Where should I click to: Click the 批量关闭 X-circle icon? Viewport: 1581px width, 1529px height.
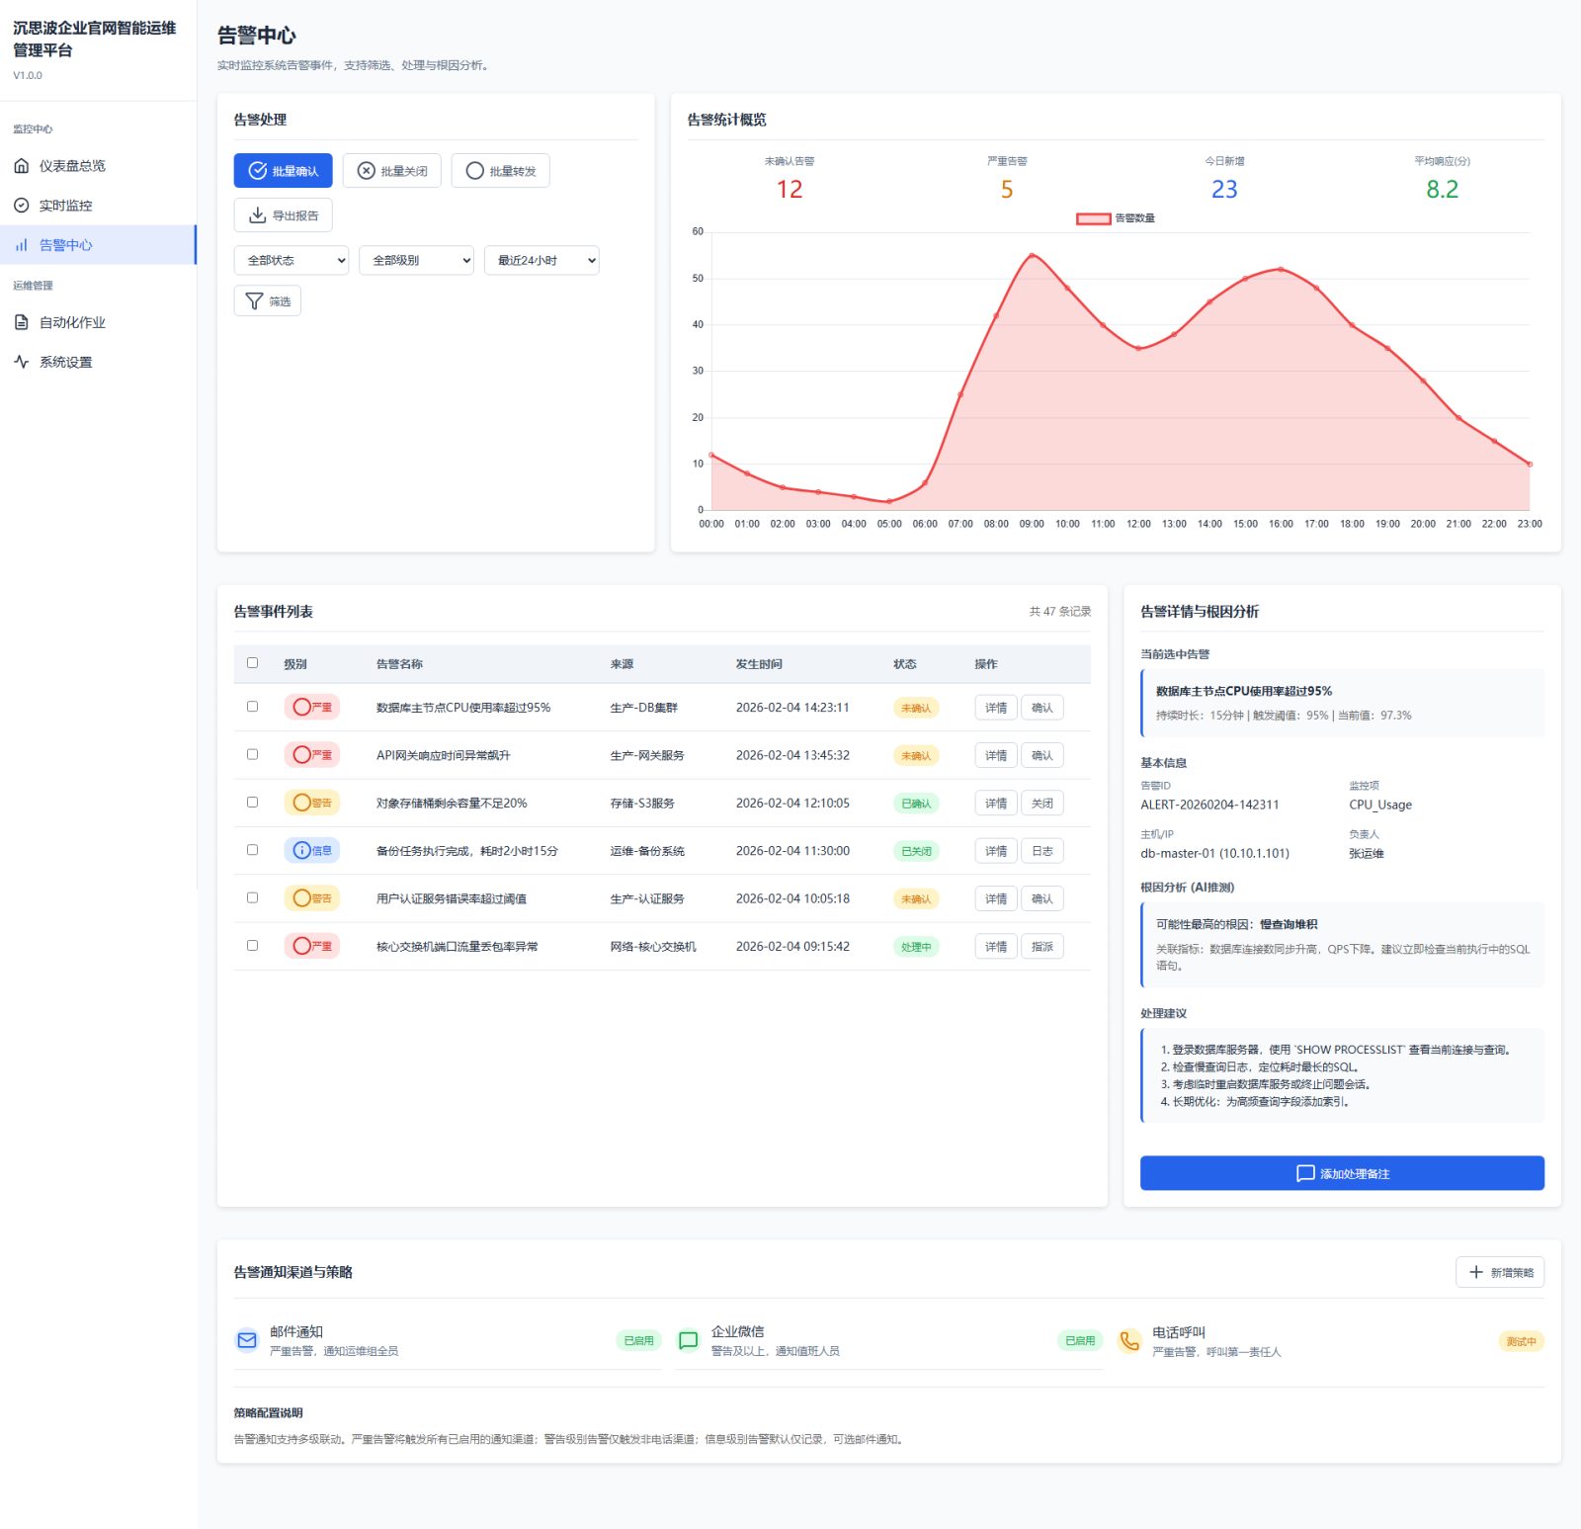click(x=366, y=171)
